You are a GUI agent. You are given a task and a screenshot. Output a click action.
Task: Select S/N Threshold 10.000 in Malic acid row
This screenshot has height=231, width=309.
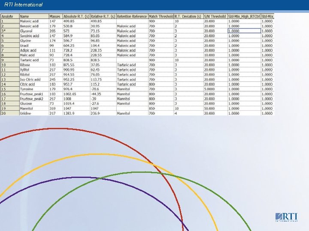pos(215,55)
